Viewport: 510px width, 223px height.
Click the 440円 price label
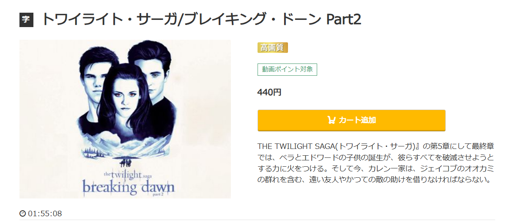(x=269, y=92)
